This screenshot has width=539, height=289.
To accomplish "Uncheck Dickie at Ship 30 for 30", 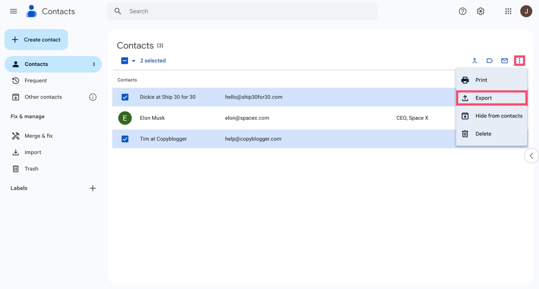I will [x=125, y=97].
